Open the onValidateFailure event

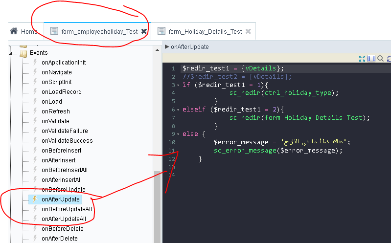pos(65,131)
